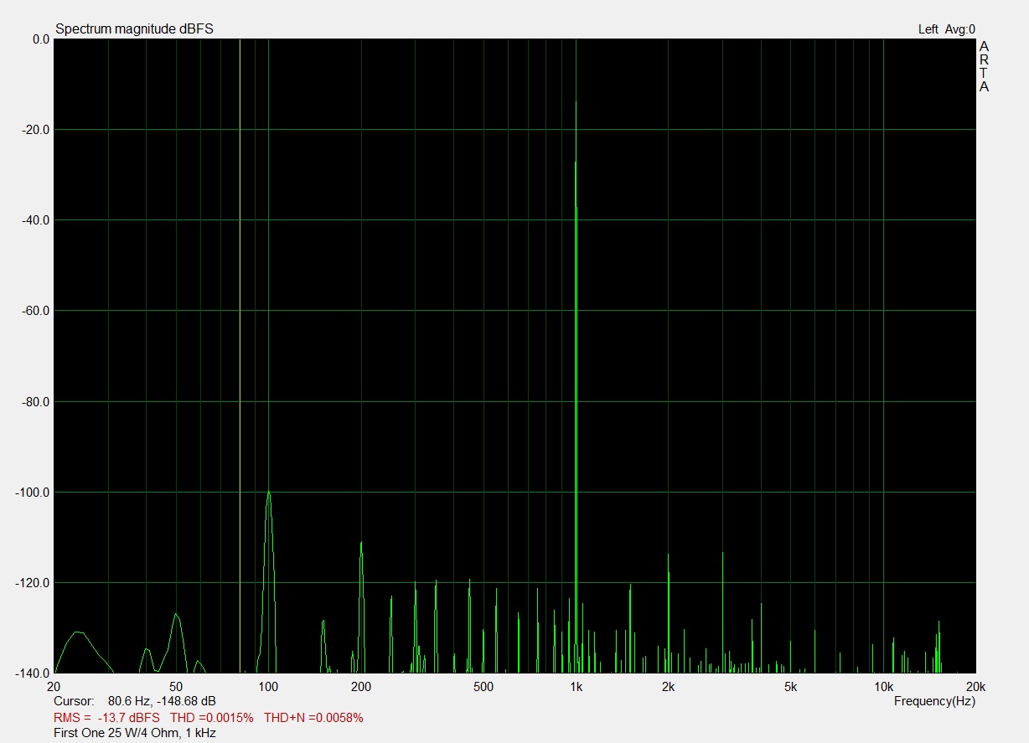
Task: Click the 10k frequency axis label
Action: (883, 687)
